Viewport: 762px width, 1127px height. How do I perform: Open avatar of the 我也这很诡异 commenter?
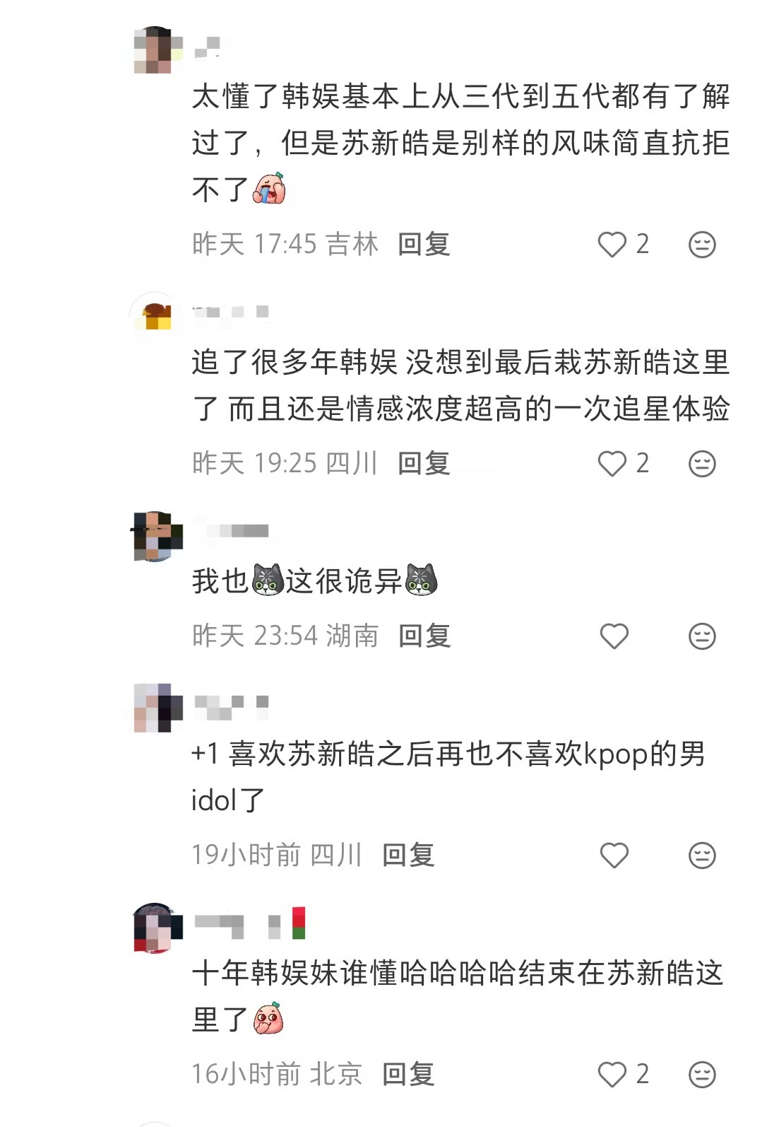157,536
